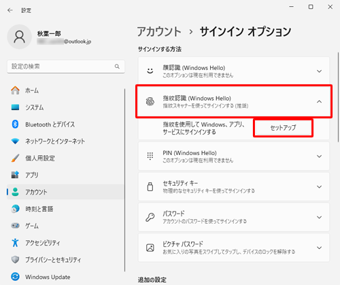This screenshot has width=340, height=285.
Task: Click アクセシビリティ label in sidebar
Action: tap(43, 243)
